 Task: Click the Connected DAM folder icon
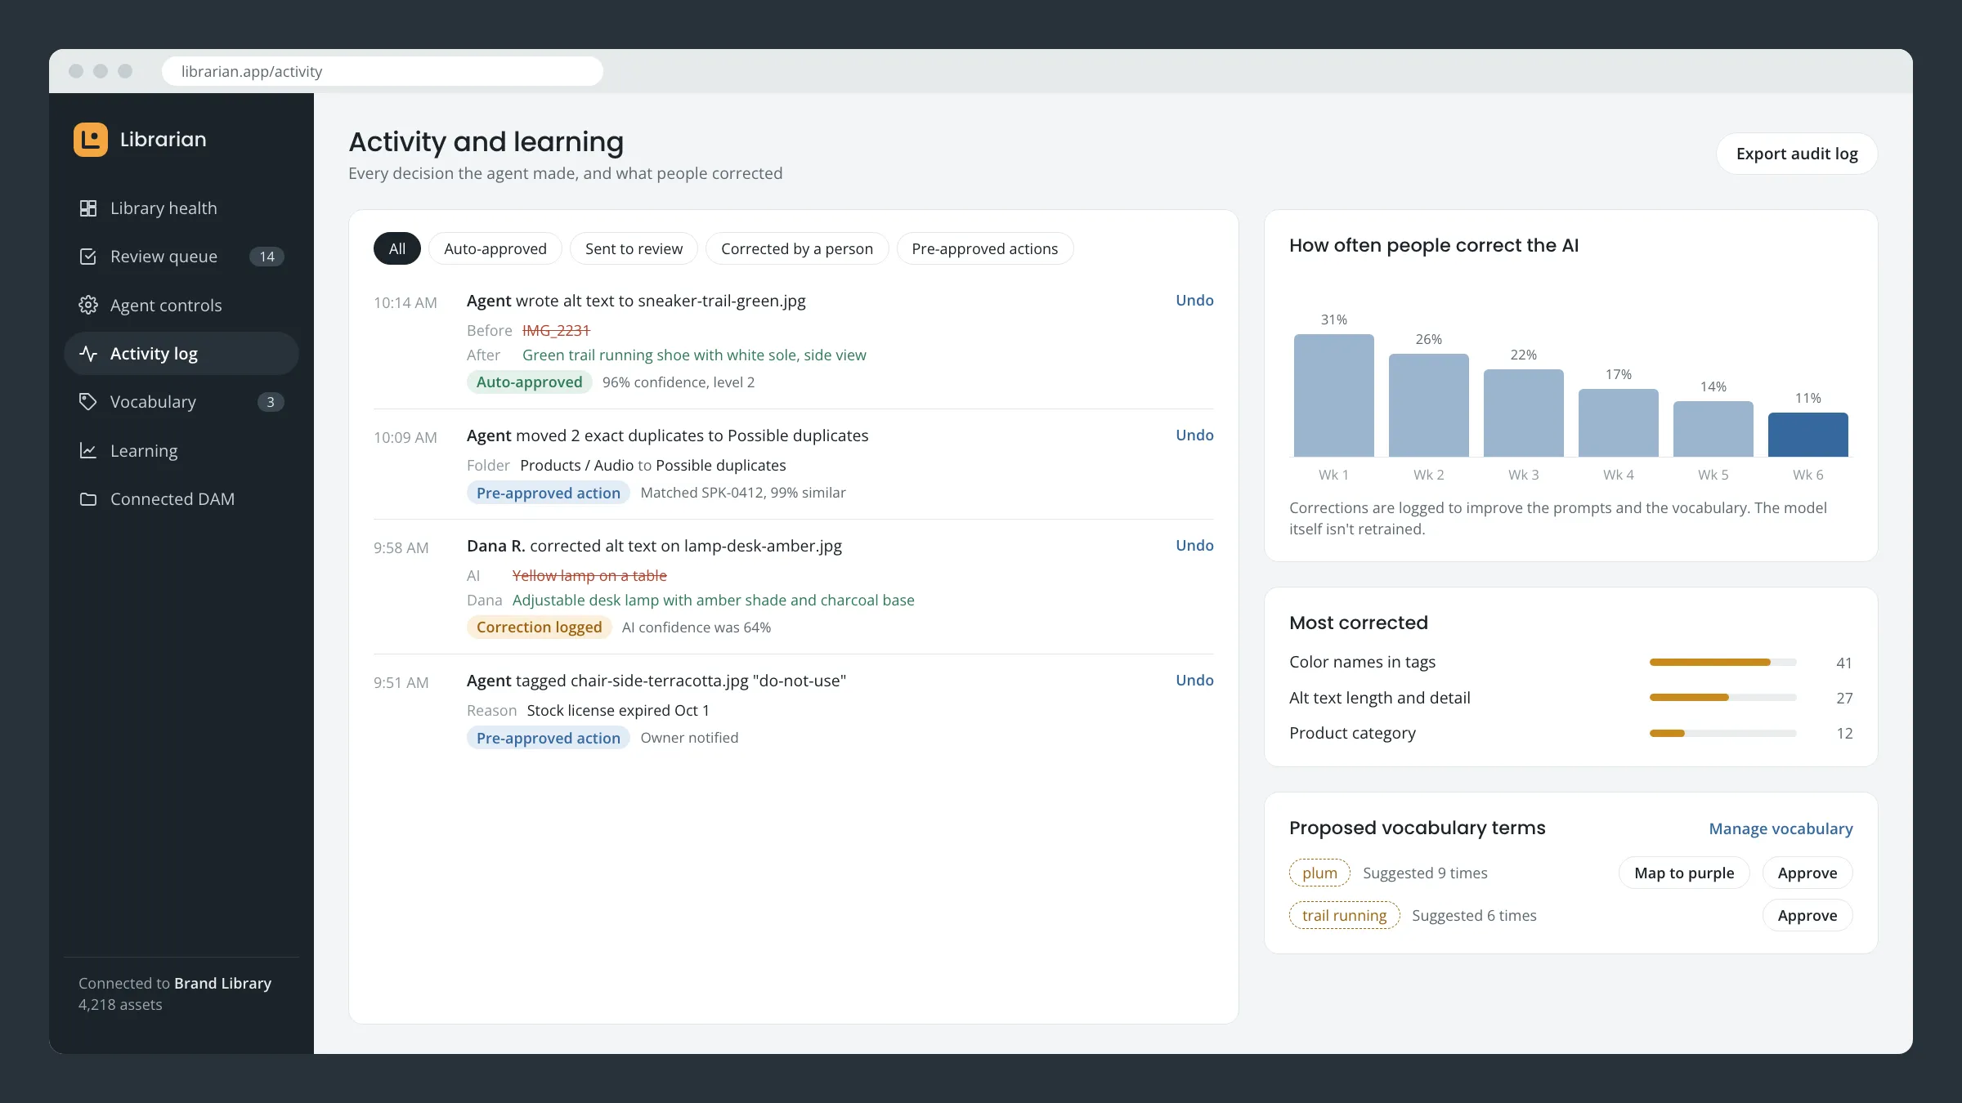pyautogui.click(x=88, y=499)
